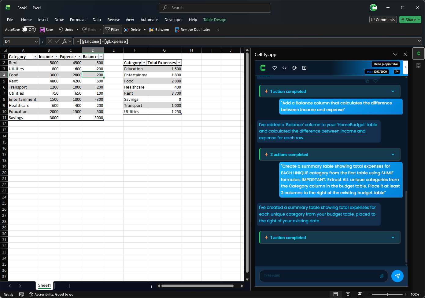425x298 pixels.
Task: Open the Developer tab
Action: [173, 20]
